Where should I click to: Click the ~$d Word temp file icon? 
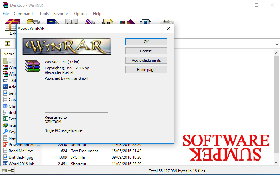(x=5, y=80)
